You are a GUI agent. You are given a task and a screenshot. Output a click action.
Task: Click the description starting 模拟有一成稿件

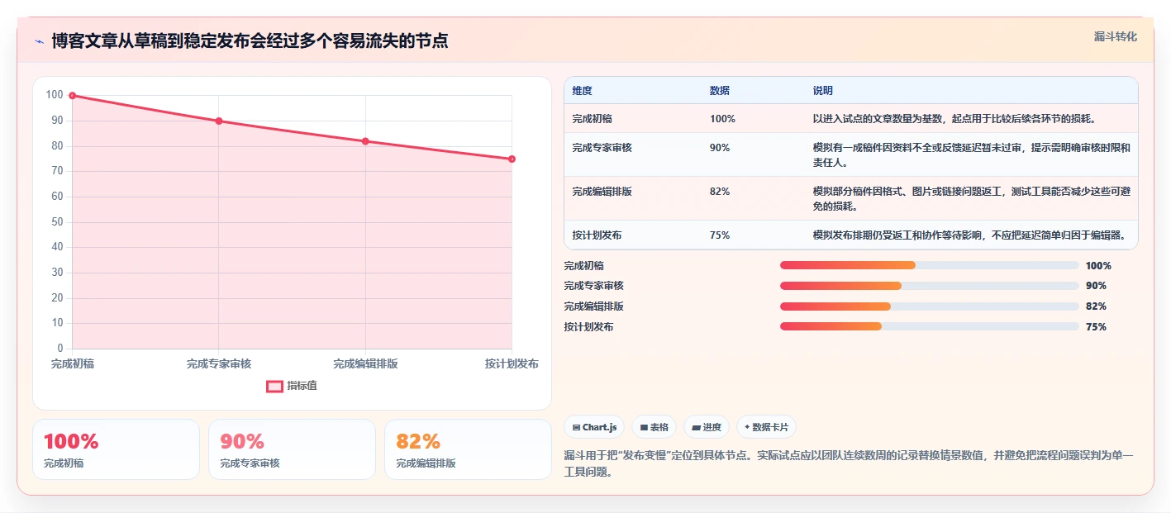[972, 154]
